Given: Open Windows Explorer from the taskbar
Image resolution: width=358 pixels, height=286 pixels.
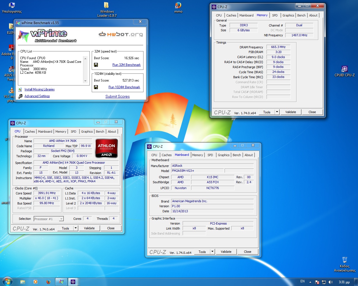Looking at the screenshot, I should [x=23, y=282].
